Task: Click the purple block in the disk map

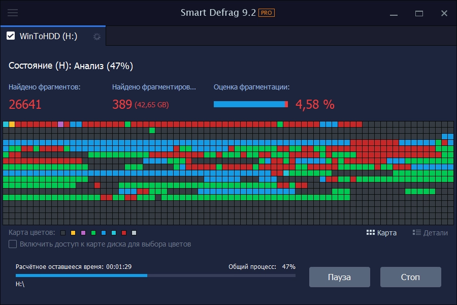Action: point(60,125)
